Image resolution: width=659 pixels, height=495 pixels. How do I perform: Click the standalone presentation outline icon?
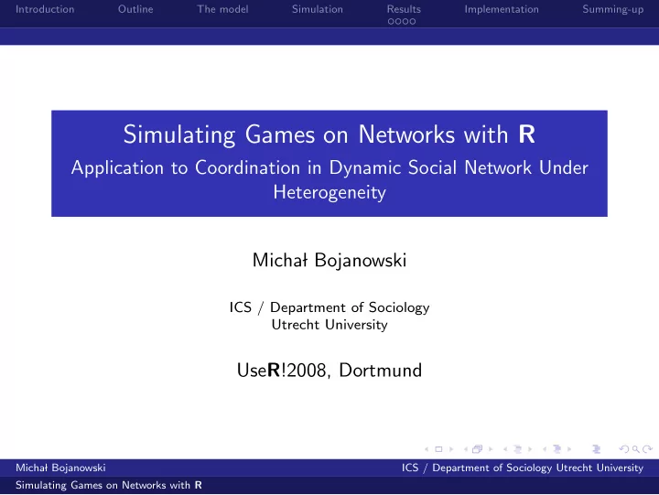coord(597,449)
